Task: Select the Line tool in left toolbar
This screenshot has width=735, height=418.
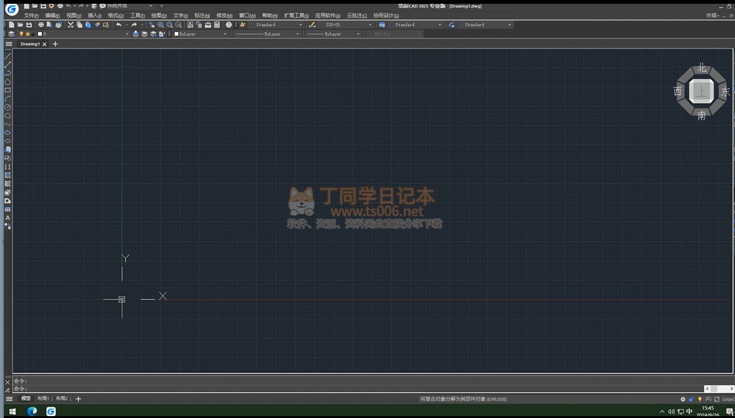Action: [8, 56]
